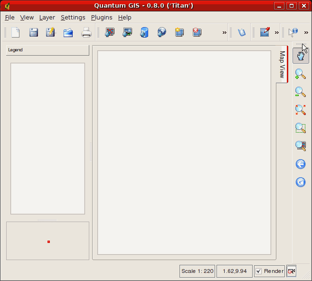The height and width of the screenshot is (281, 312).
Task: Expand digitizing toolbar overflow chevron
Action: coord(276,32)
